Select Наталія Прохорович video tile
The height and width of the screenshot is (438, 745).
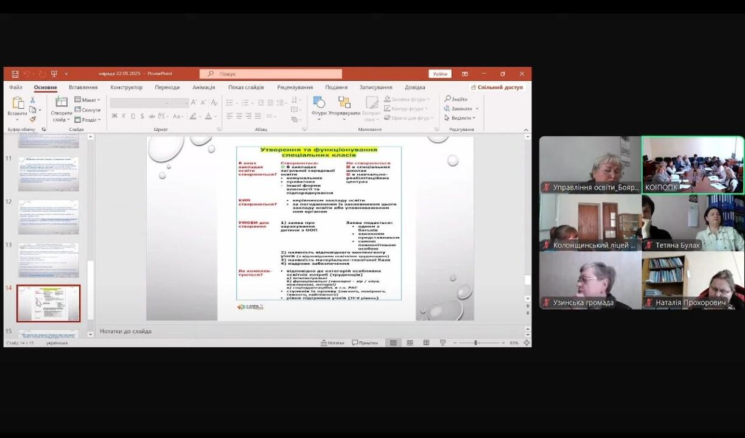click(693, 280)
